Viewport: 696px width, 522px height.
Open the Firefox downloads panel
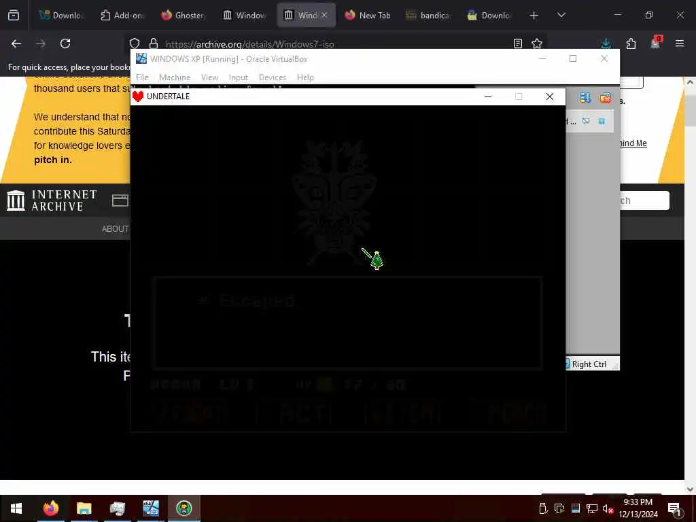click(x=606, y=43)
